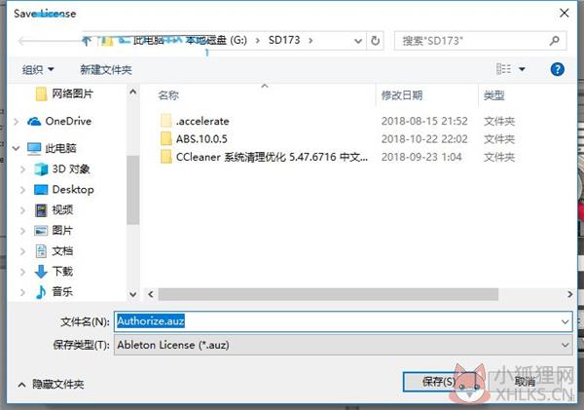Click the refresh button in address bar

(375, 40)
